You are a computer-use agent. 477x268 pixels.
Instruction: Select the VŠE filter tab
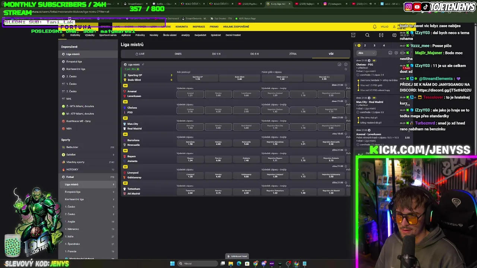tap(331, 54)
